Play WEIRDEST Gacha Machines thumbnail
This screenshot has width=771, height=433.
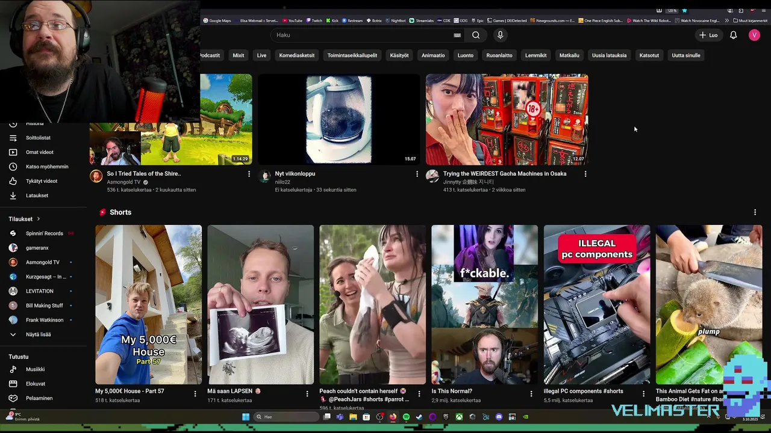[x=507, y=119]
